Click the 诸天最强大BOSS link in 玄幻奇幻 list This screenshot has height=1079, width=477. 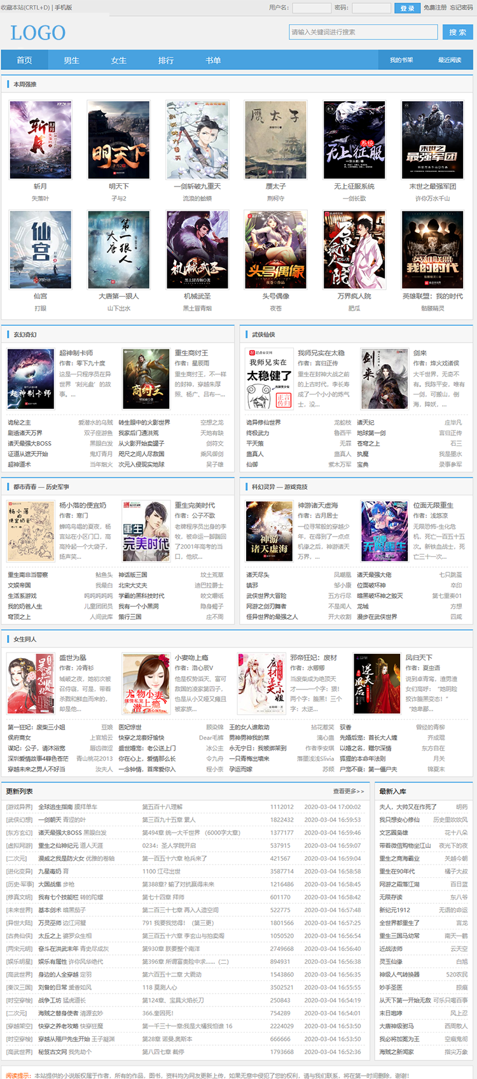pyautogui.click(x=29, y=444)
